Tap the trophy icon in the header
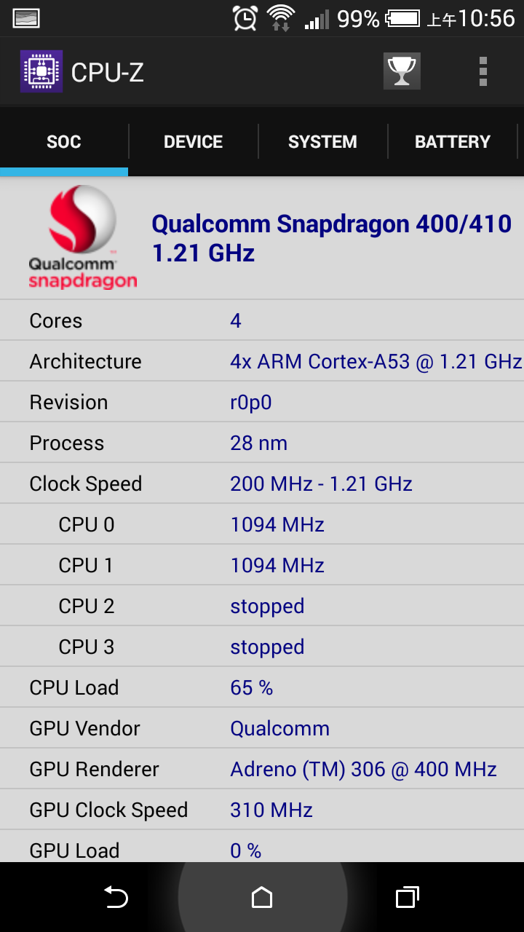Screen dimensions: 524x932 402,71
